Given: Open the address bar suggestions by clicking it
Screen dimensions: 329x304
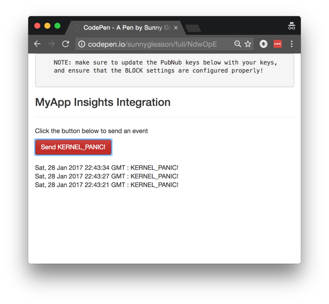Looking at the screenshot, I should pyautogui.click(x=145, y=44).
